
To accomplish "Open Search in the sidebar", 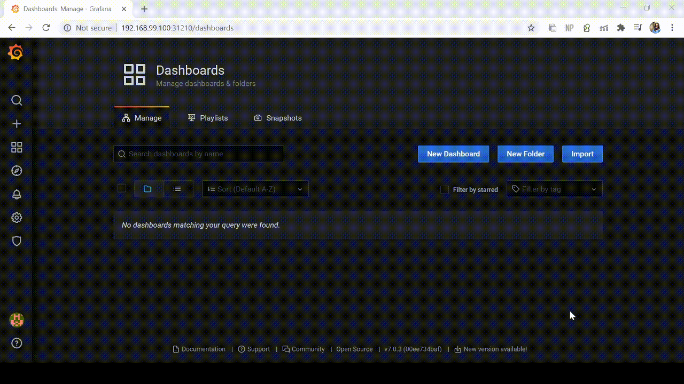I will [17, 100].
